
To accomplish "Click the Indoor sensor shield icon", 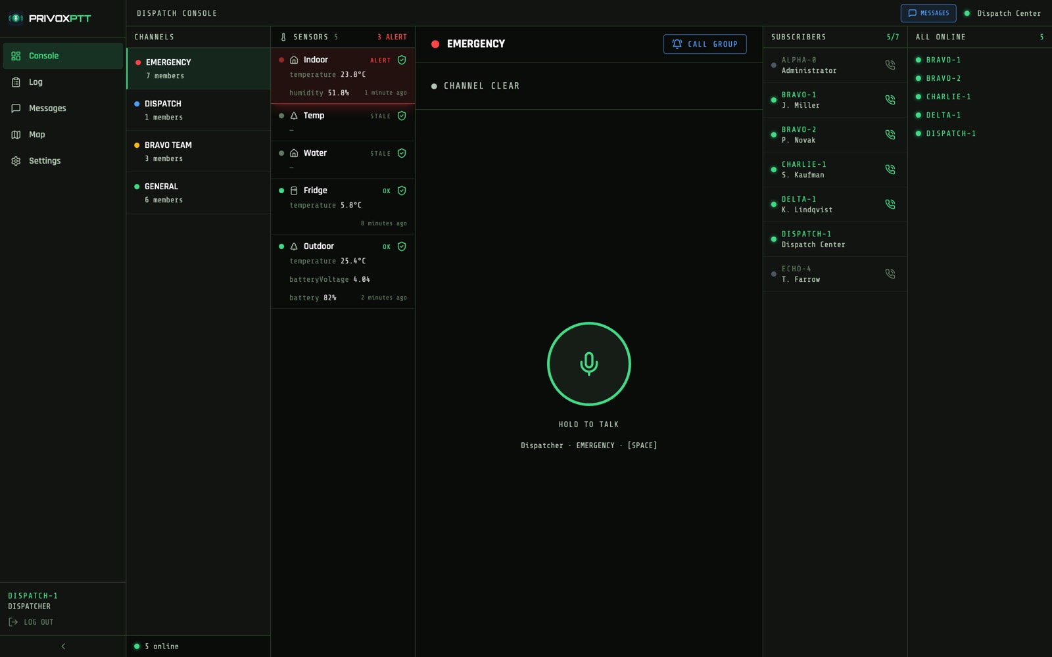I will click(x=402, y=60).
